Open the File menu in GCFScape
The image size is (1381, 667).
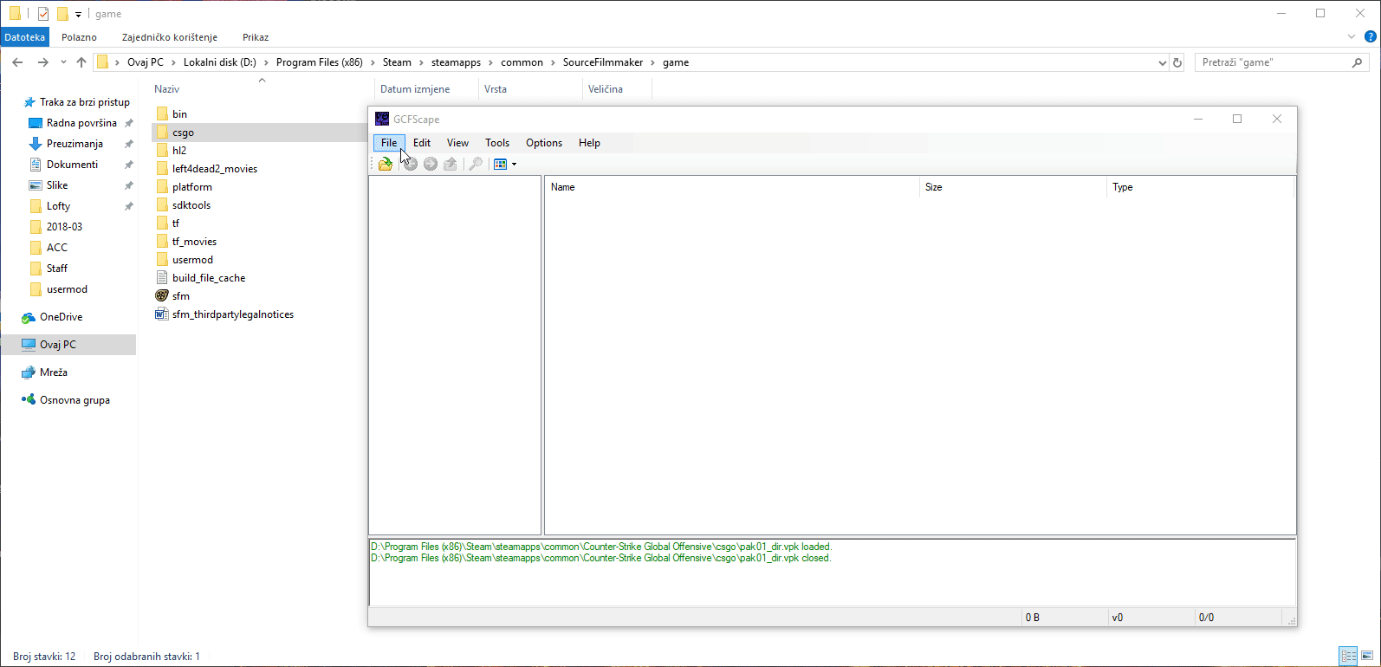[x=389, y=143]
